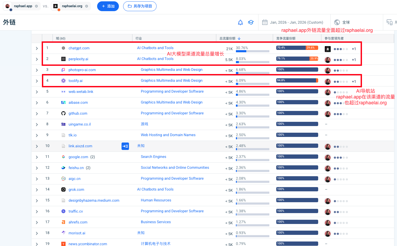This screenshot has height=246, width=397.
Task: Click the GitHub favicon in row 7
Action: [63, 114]
